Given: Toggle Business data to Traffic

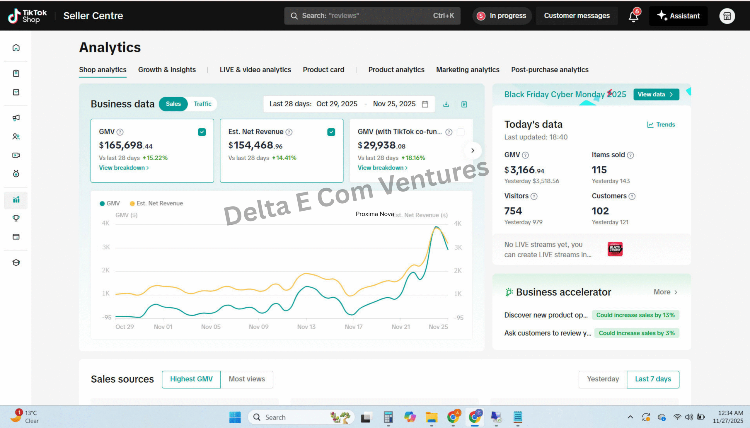Looking at the screenshot, I should click(202, 104).
